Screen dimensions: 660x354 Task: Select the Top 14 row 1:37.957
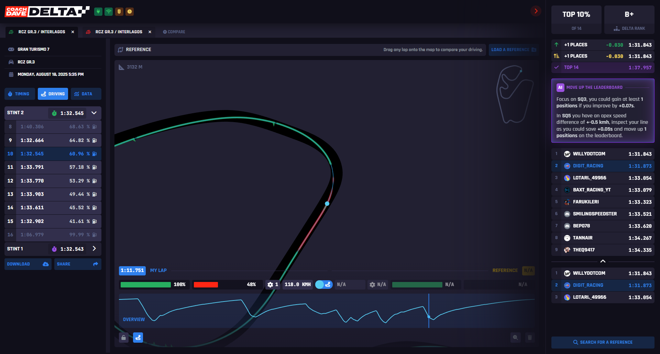point(603,68)
